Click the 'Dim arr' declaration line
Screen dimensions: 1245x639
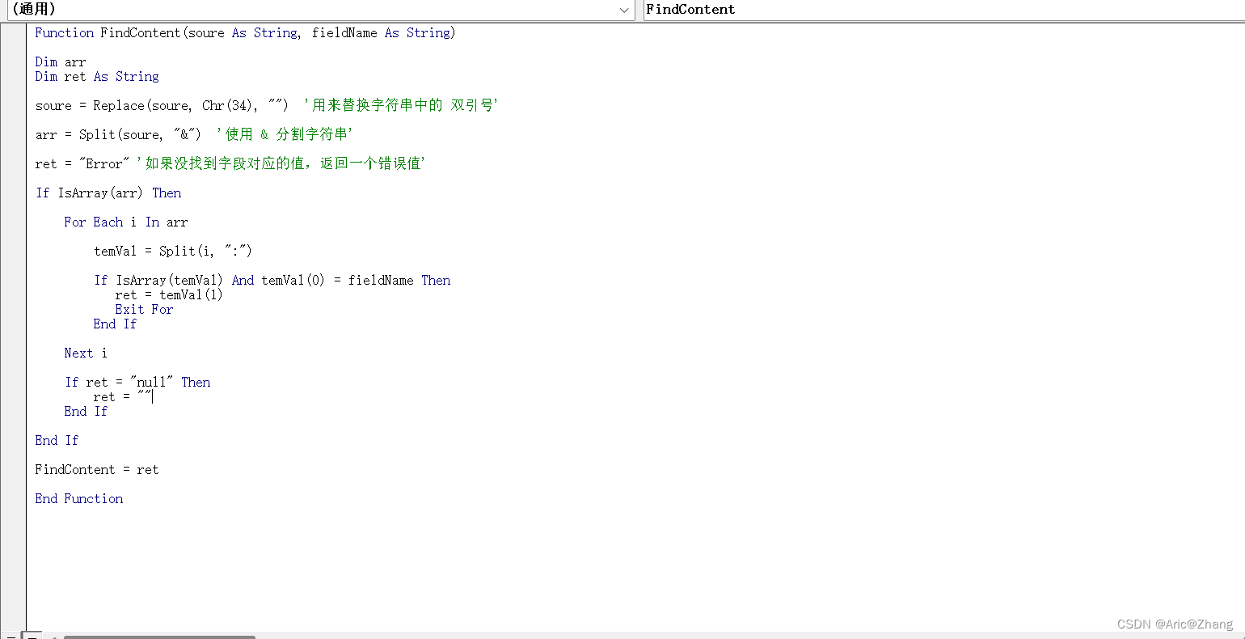[61, 61]
